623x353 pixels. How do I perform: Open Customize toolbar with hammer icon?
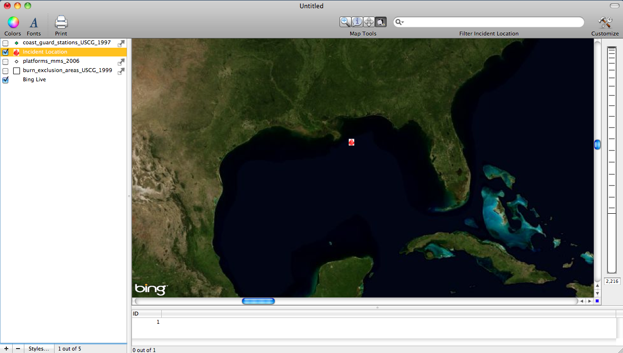605,22
